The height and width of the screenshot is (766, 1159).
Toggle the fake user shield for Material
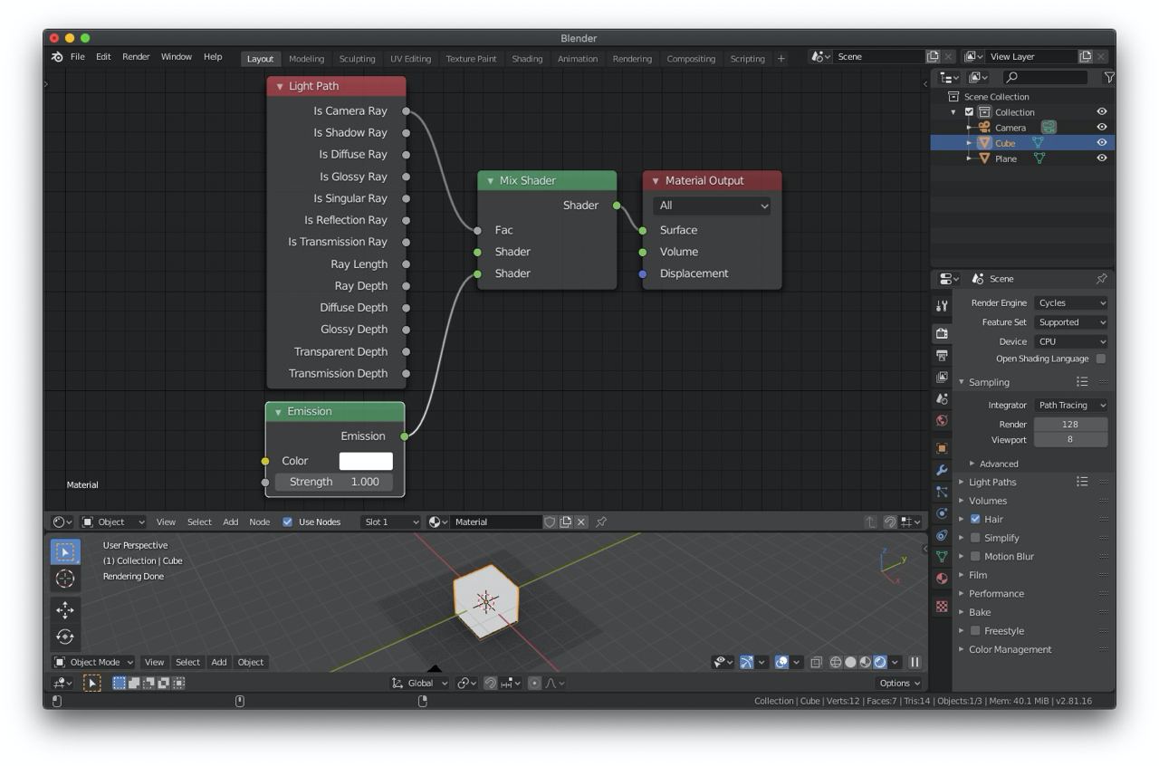click(x=550, y=522)
